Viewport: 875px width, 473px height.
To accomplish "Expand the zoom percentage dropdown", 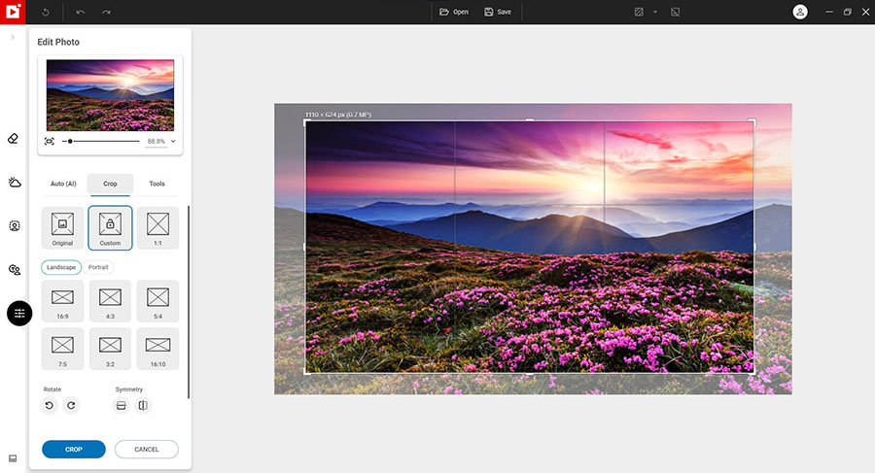I will 173,141.
